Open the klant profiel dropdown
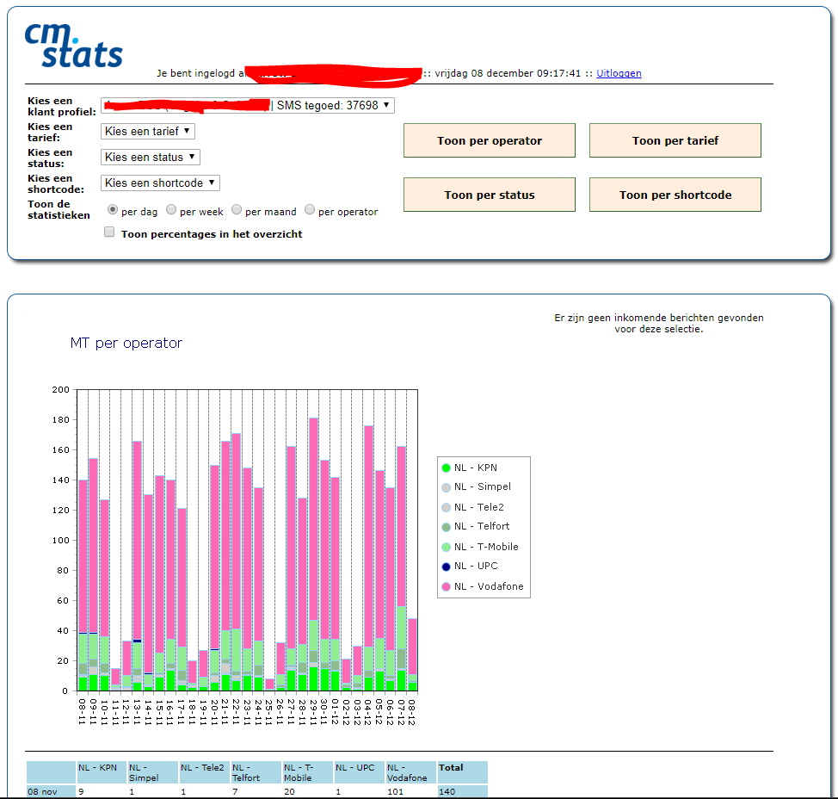Viewport: 838px width, 799px height. 248,105
